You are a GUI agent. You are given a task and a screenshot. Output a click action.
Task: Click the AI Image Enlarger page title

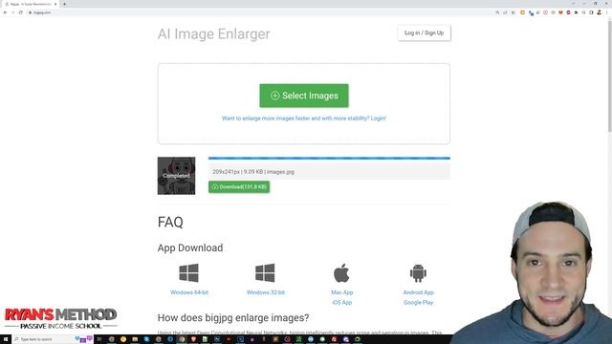point(214,34)
